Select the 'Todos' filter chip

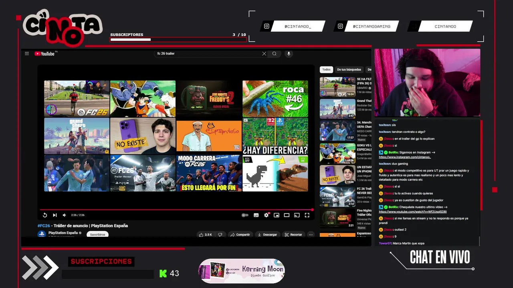pos(326,70)
